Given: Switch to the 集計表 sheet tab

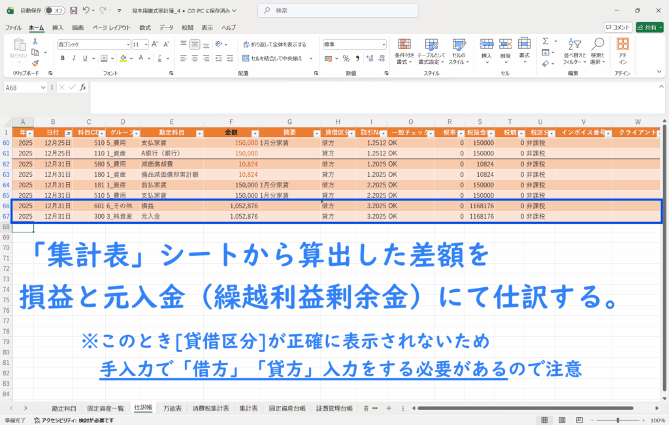Looking at the screenshot, I should (248, 408).
